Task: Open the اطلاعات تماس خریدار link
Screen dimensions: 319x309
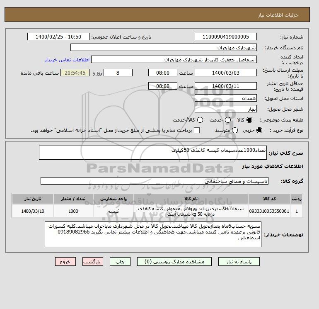Action: pyautogui.click(x=67, y=60)
